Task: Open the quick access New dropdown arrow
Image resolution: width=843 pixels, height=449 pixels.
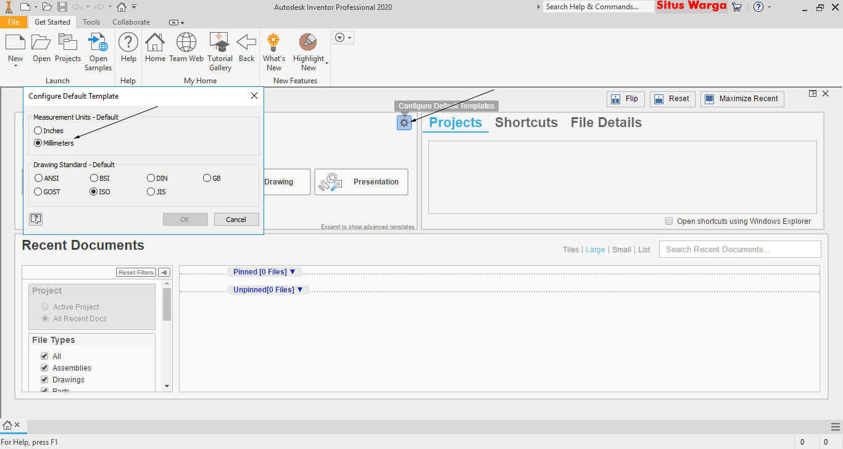Action: (36, 7)
